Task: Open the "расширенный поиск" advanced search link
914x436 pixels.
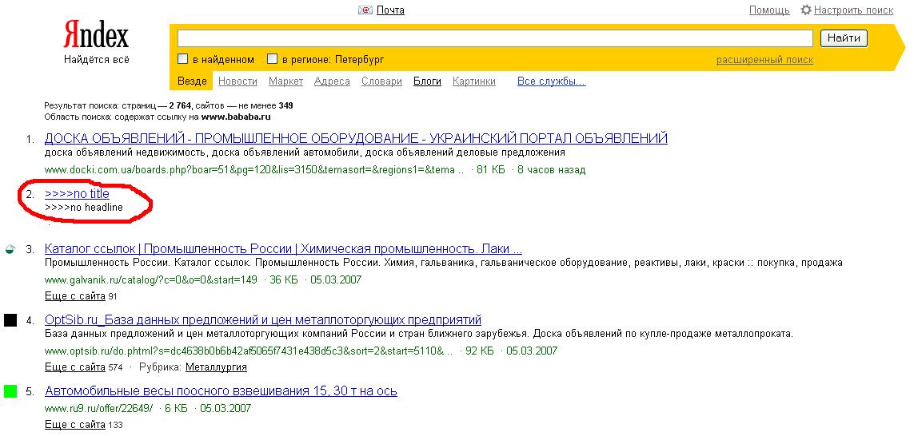Action: coord(764,60)
